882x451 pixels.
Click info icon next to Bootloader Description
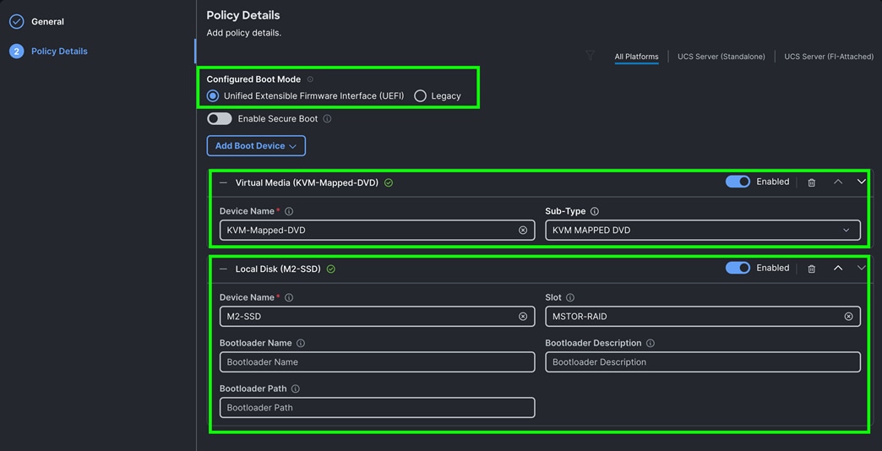[651, 343]
